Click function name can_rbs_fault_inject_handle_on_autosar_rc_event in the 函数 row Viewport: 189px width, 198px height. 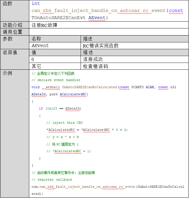click(99, 11)
